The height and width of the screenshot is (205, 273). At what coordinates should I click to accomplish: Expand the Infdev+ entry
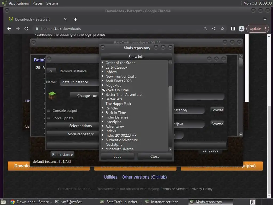click(103, 72)
